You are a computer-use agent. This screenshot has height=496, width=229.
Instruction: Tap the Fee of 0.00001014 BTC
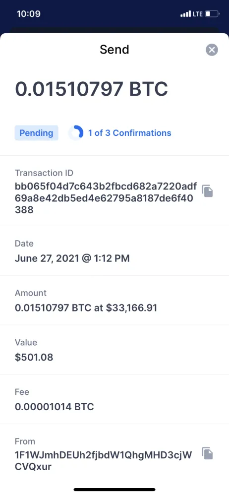pyautogui.click(x=55, y=407)
